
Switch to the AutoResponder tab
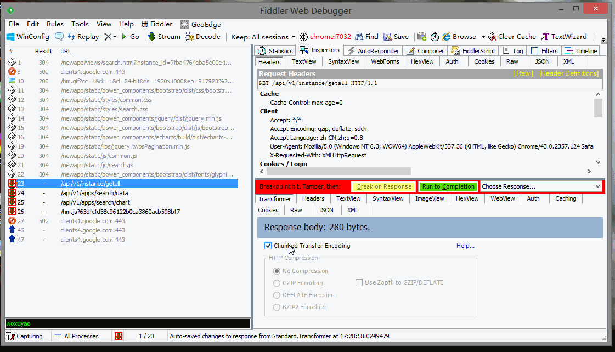374,51
